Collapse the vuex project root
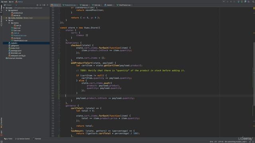The width and height of the screenshot is (255, 143). tap(4, 8)
